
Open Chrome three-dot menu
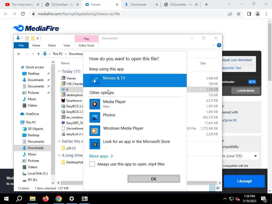pos(266,14)
